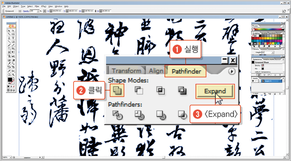
Task: Open the zoom level 400% dropdown
Action: click(11, 157)
